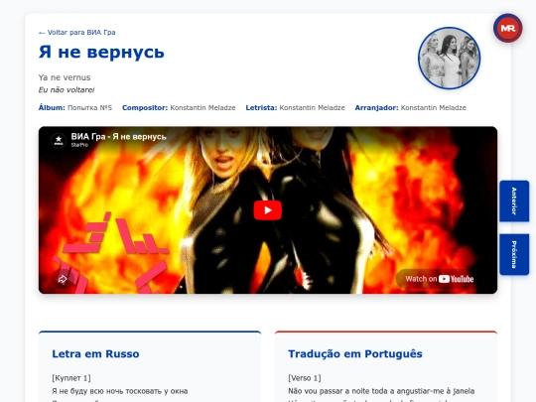The image size is (536, 402).
Task: Click translated title Eu não voltarei
Action: 67,90
